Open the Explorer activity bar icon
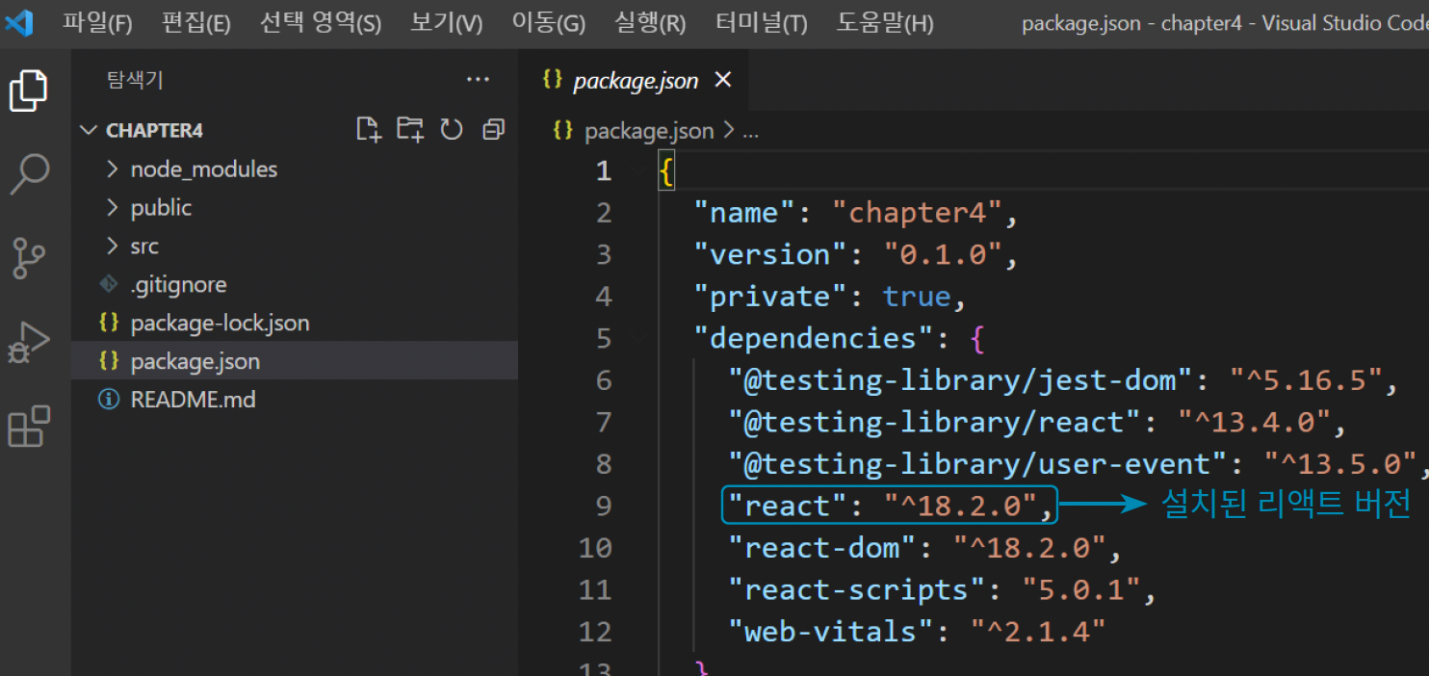Screen dimensions: 1429x676 tap(28, 91)
